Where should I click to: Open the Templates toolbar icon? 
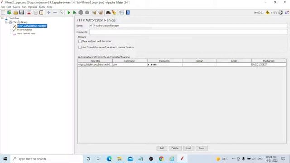9,13
